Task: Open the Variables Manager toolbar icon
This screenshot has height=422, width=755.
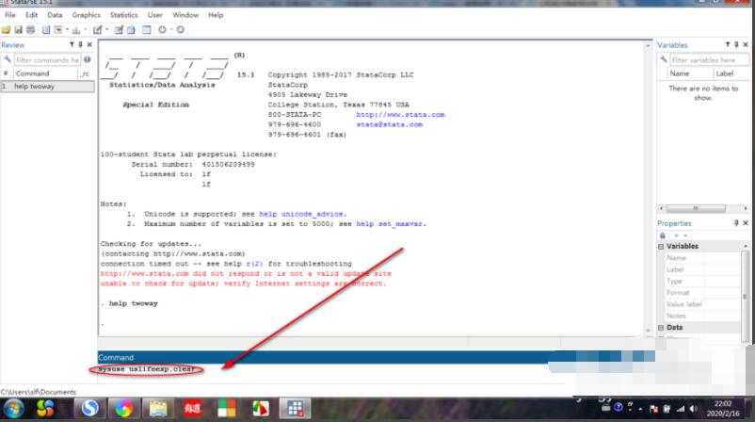Action: point(146,30)
